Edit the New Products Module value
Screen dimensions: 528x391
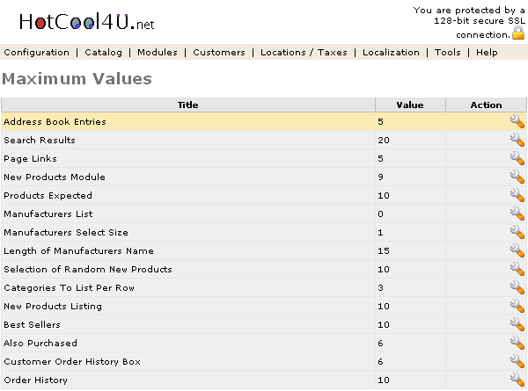(517, 177)
